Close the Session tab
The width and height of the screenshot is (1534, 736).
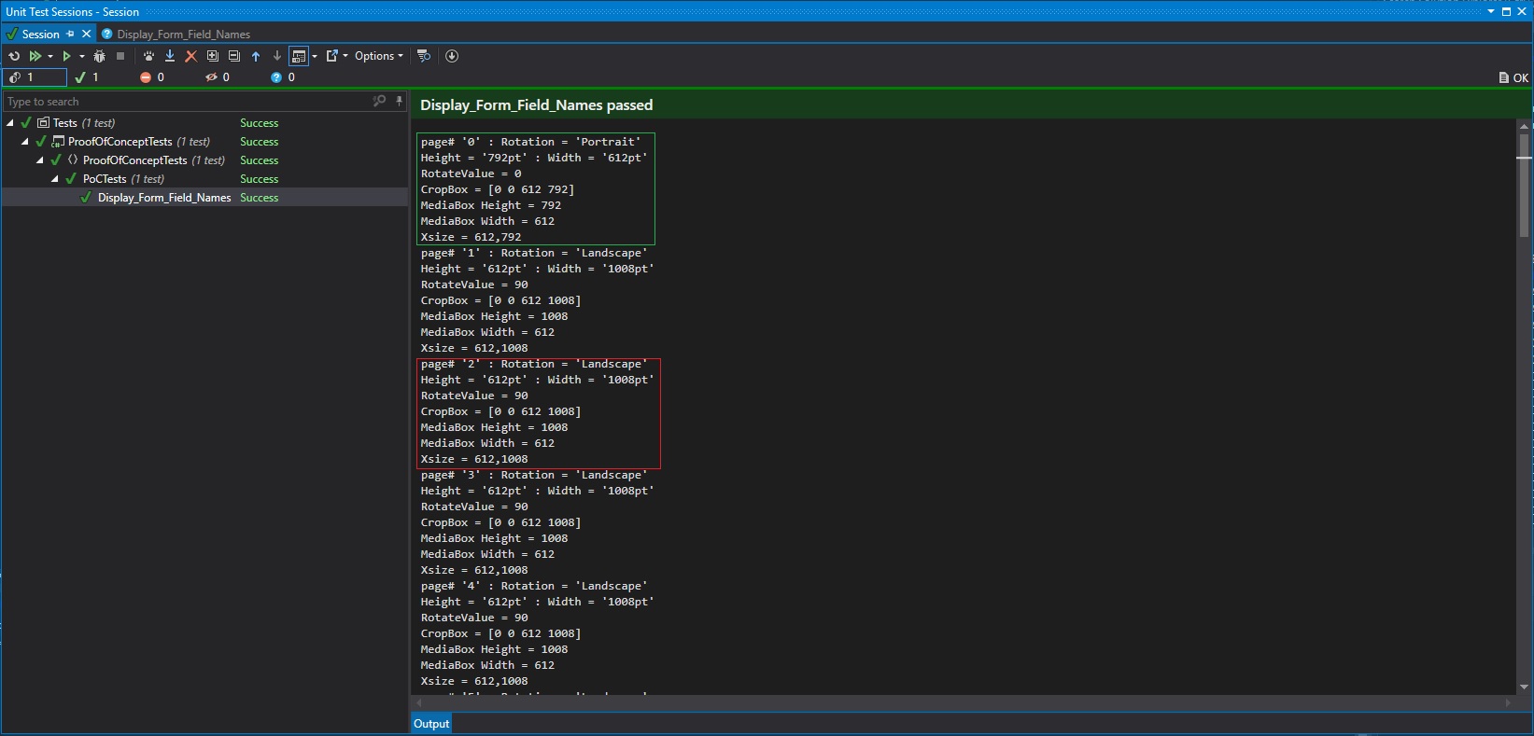[86, 34]
